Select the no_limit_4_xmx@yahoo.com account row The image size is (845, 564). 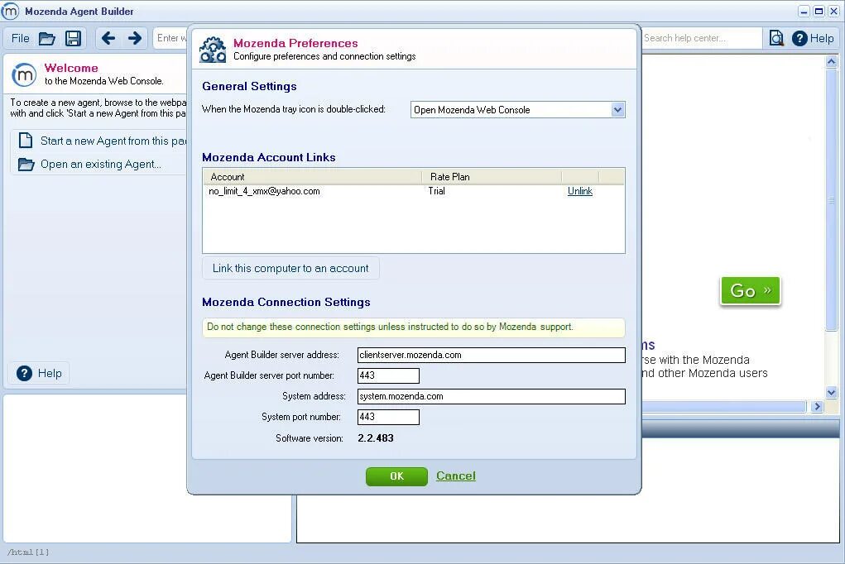[x=413, y=191]
